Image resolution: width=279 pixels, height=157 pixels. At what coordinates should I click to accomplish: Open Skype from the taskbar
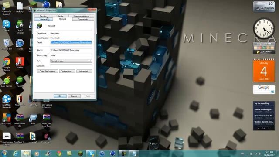[91, 154]
